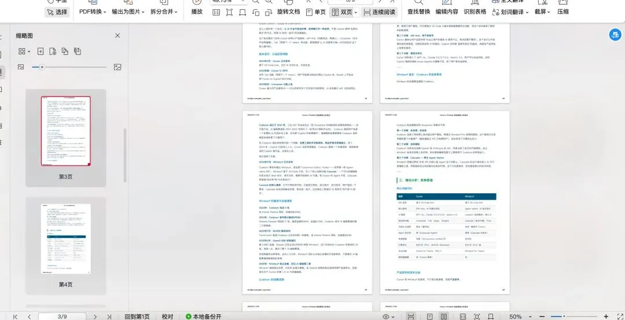This screenshot has height=320, width=625.
Task: Click the 1:1 actual size icon in status bar
Action: [x=462, y=317]
